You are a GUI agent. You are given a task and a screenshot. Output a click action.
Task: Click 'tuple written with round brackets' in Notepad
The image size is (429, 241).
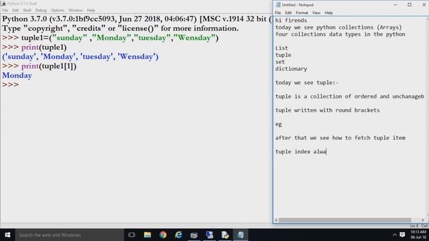click(328, 110)
